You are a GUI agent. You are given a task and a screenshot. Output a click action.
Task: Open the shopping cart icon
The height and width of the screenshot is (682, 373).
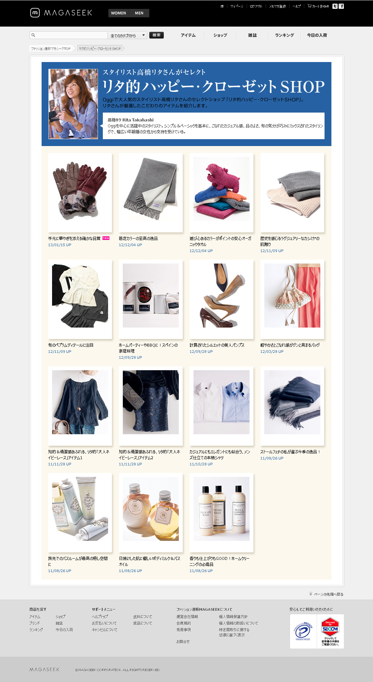309,6
